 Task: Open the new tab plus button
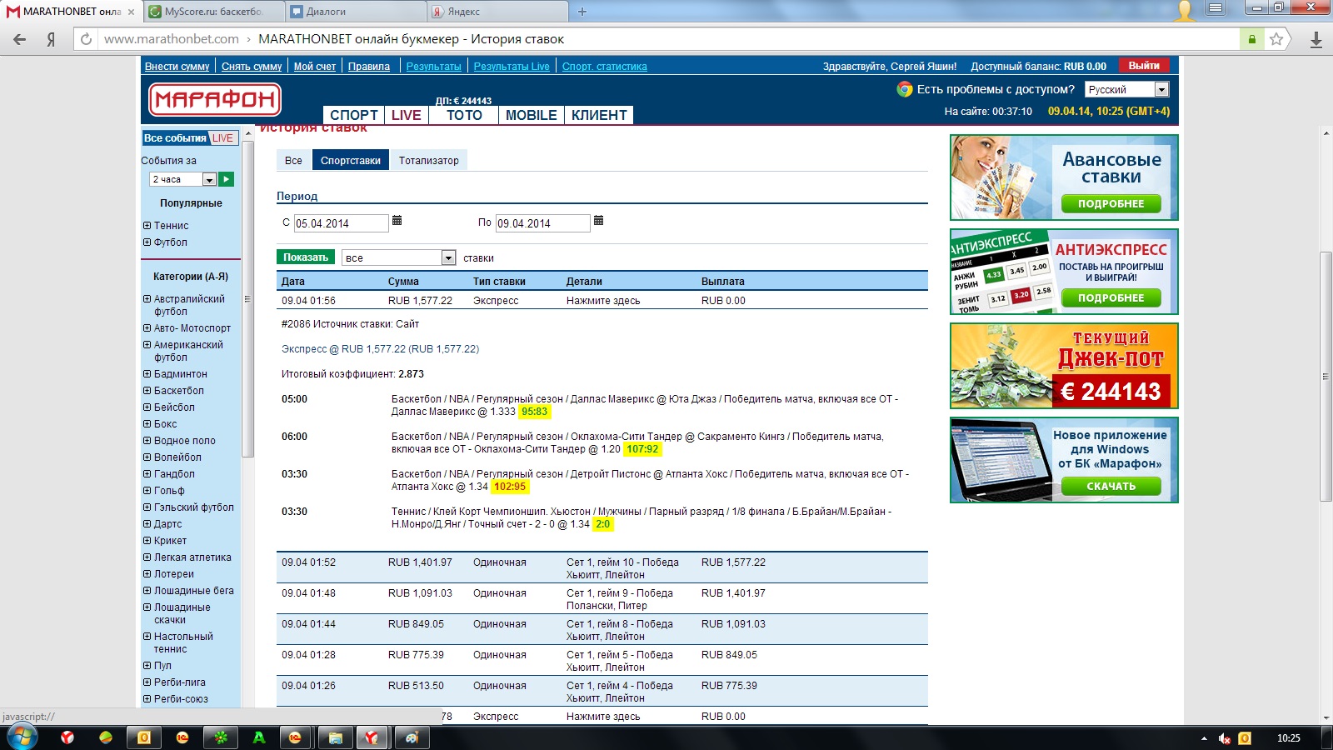582,12
